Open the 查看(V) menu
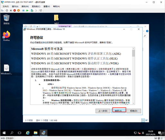 pos(47,6)
